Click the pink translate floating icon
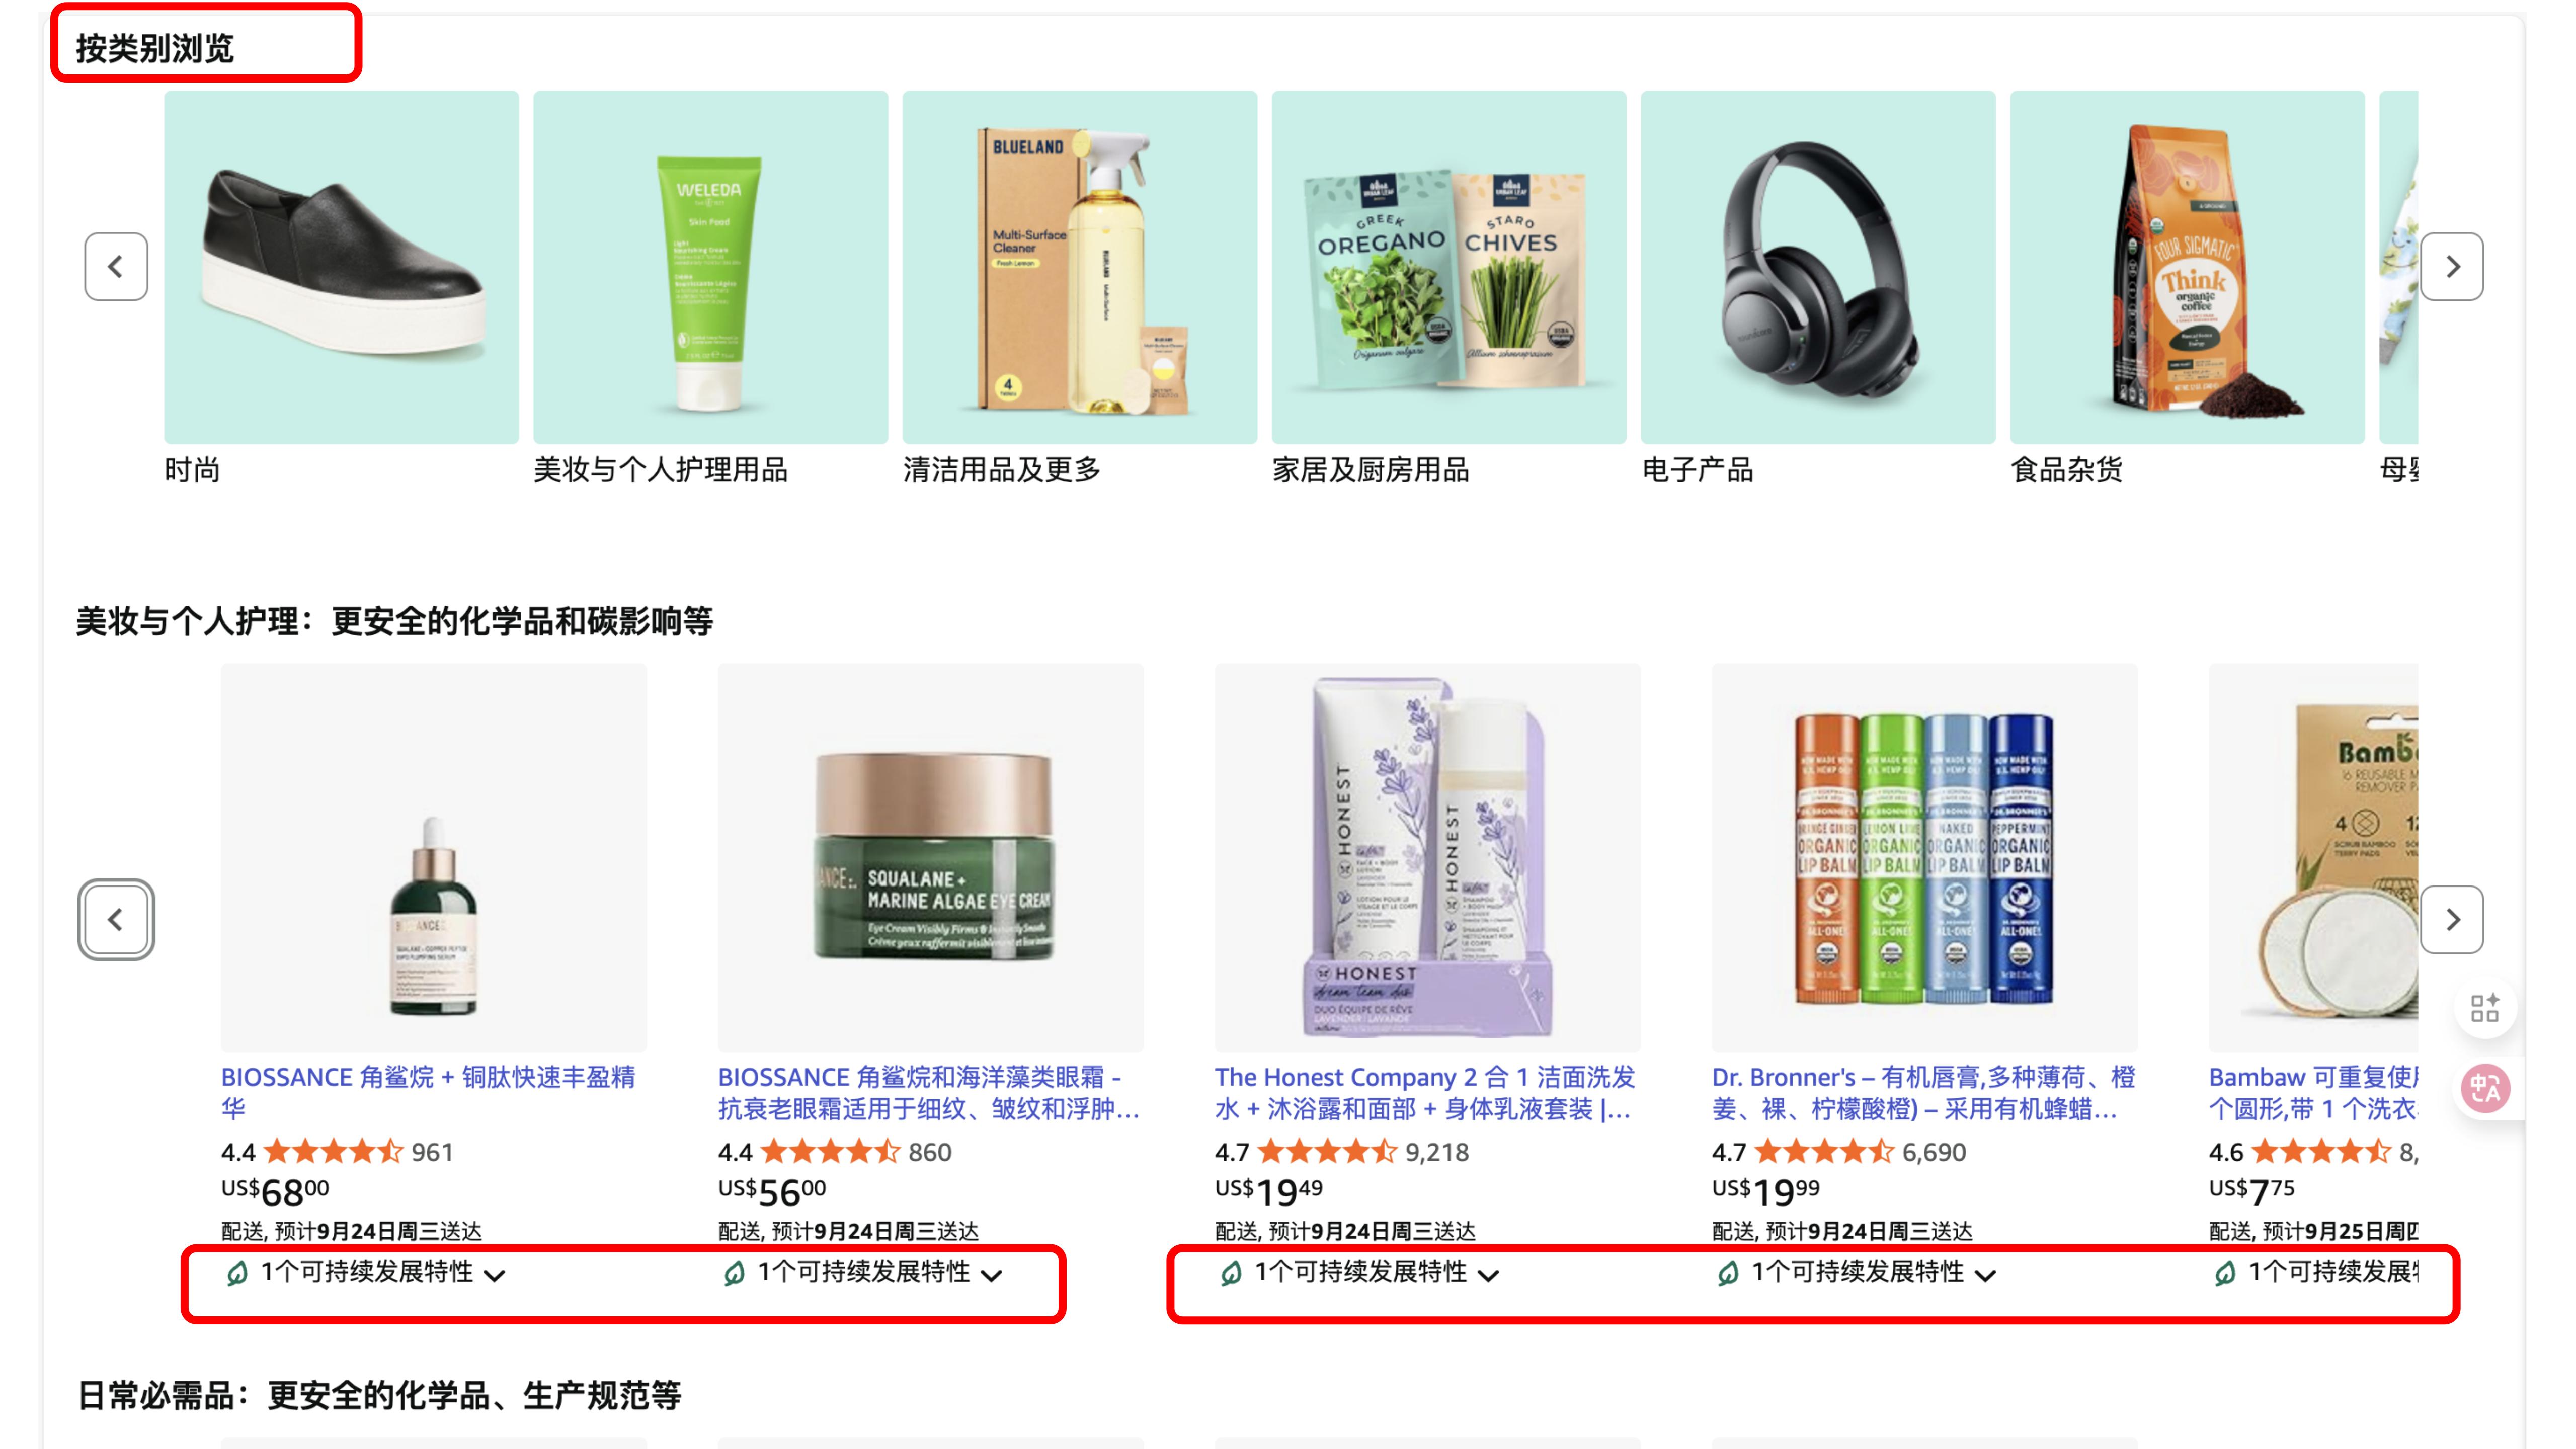2576x1449 pixels. (x=2485, y=1089)
